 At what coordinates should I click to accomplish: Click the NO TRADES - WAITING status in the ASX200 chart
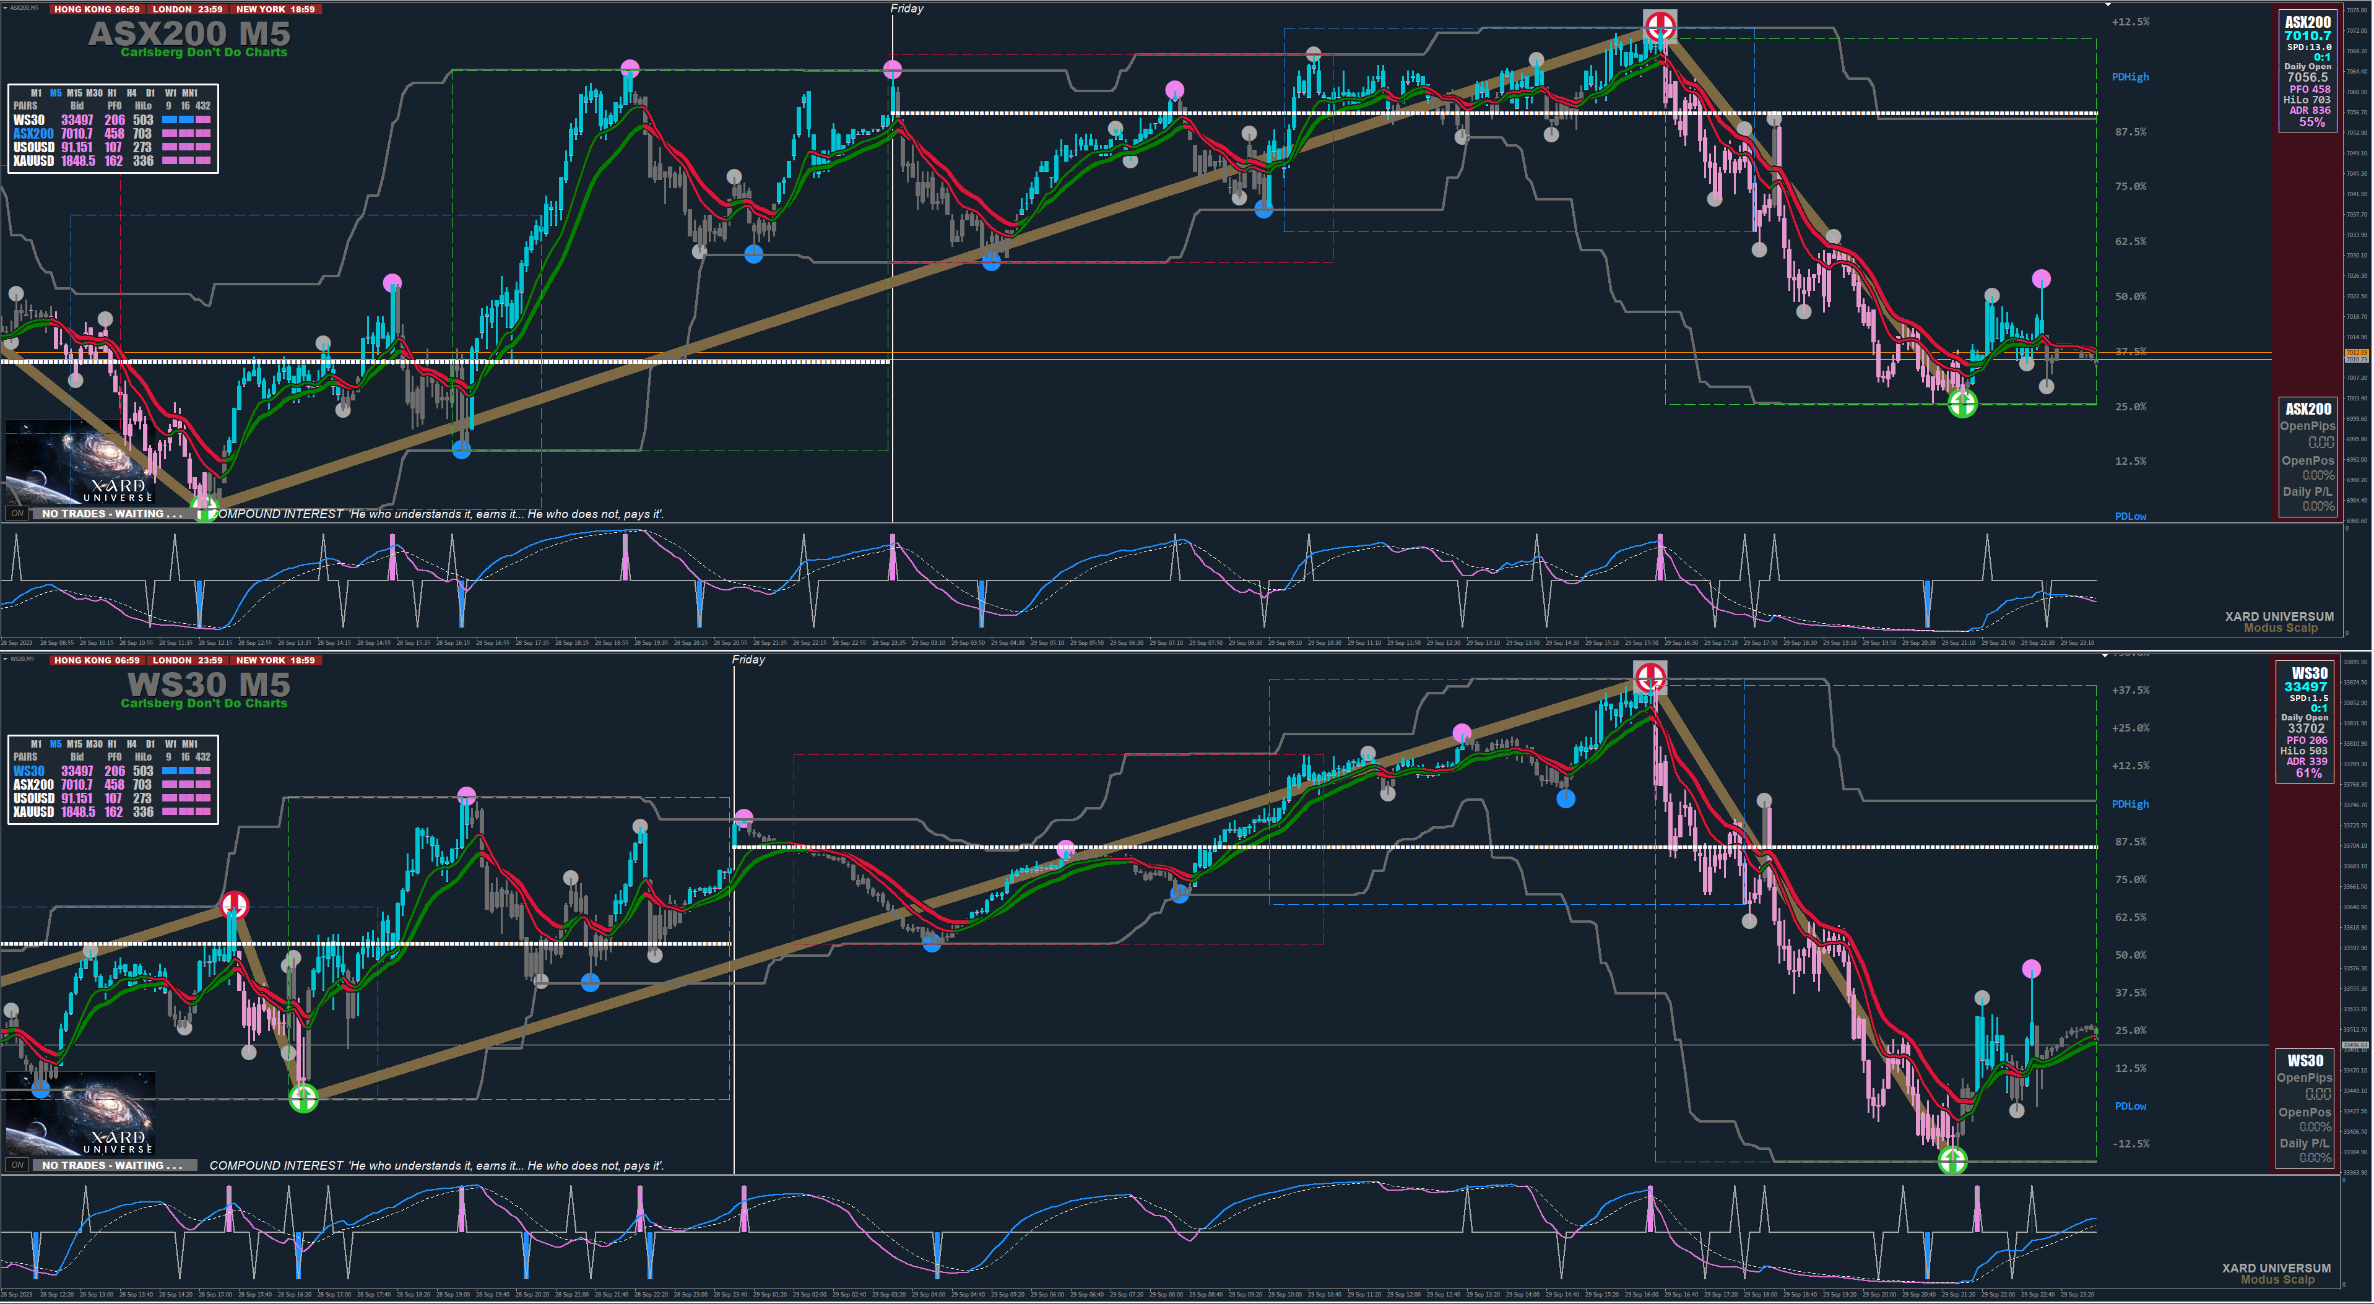pos(113,514)
